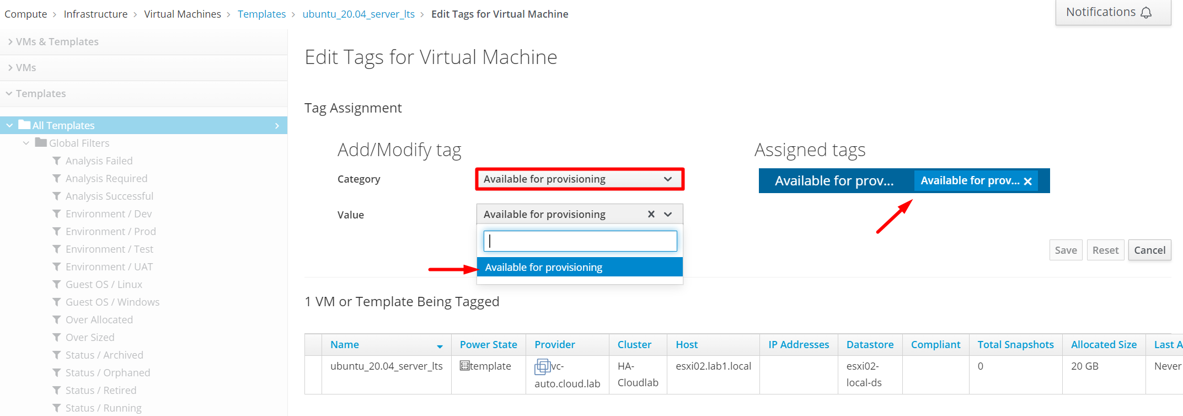Click the Guest OS / Linux filter icon

pyautogui.click(x=56, y=284)
